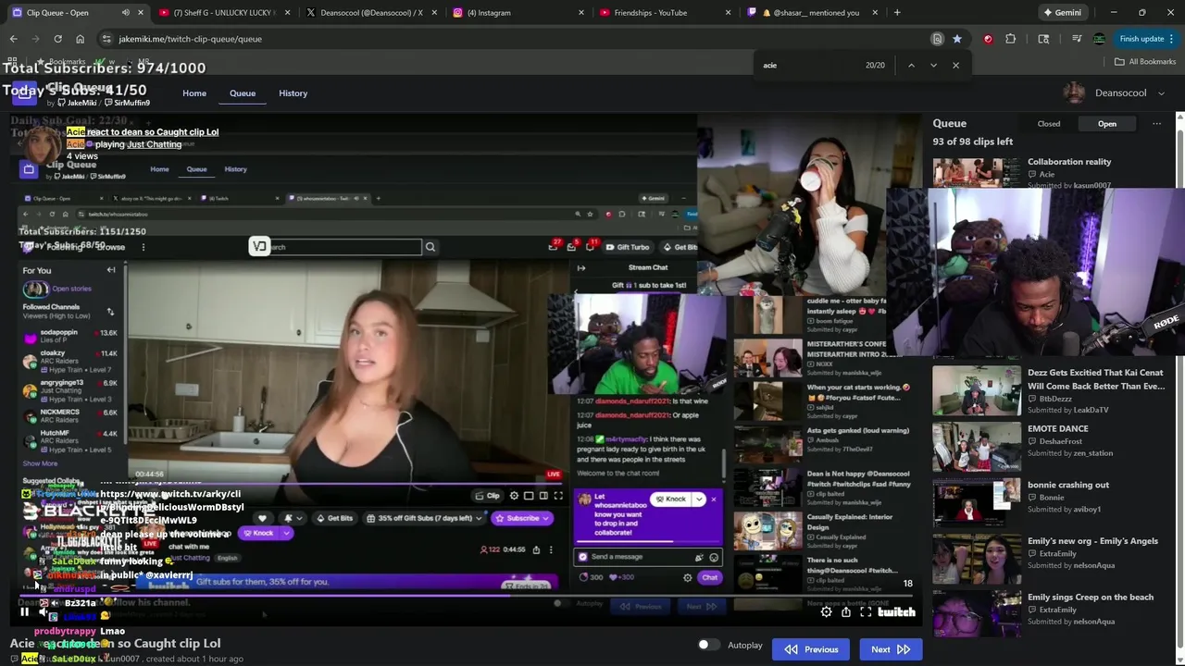This screenshot has width=1185, height=666.
Task: Switch to the Queue nav tab
Action: tap(243, 93)
